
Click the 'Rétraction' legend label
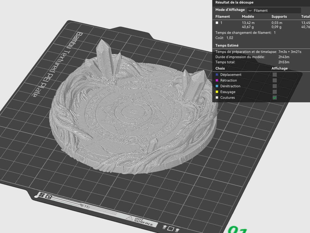point(228,80)
